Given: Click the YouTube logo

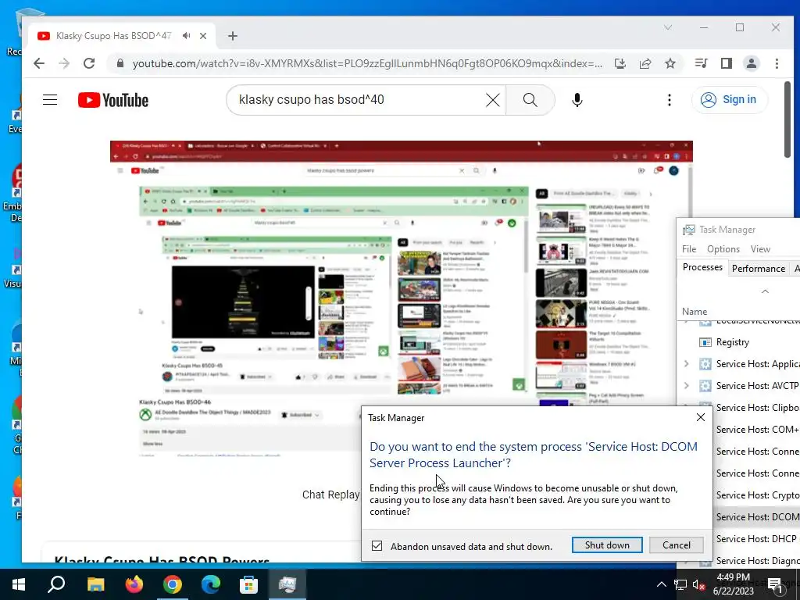Looking at the screenshot, I should coord(113,100).
